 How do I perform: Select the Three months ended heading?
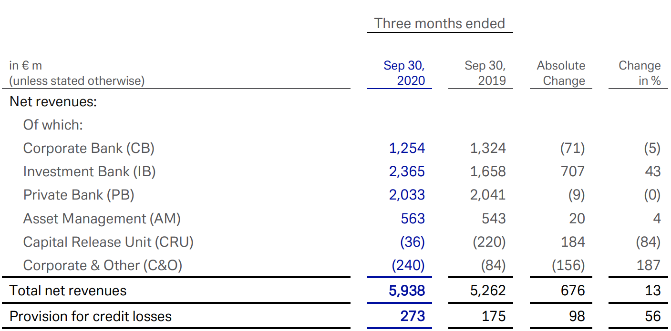[x=439, y=23]
